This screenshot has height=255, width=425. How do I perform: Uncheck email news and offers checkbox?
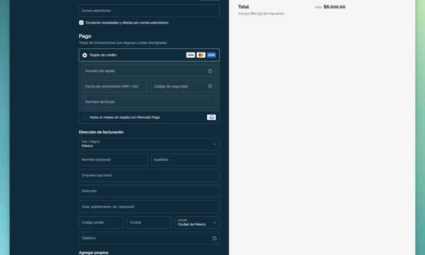coord(81,22)
